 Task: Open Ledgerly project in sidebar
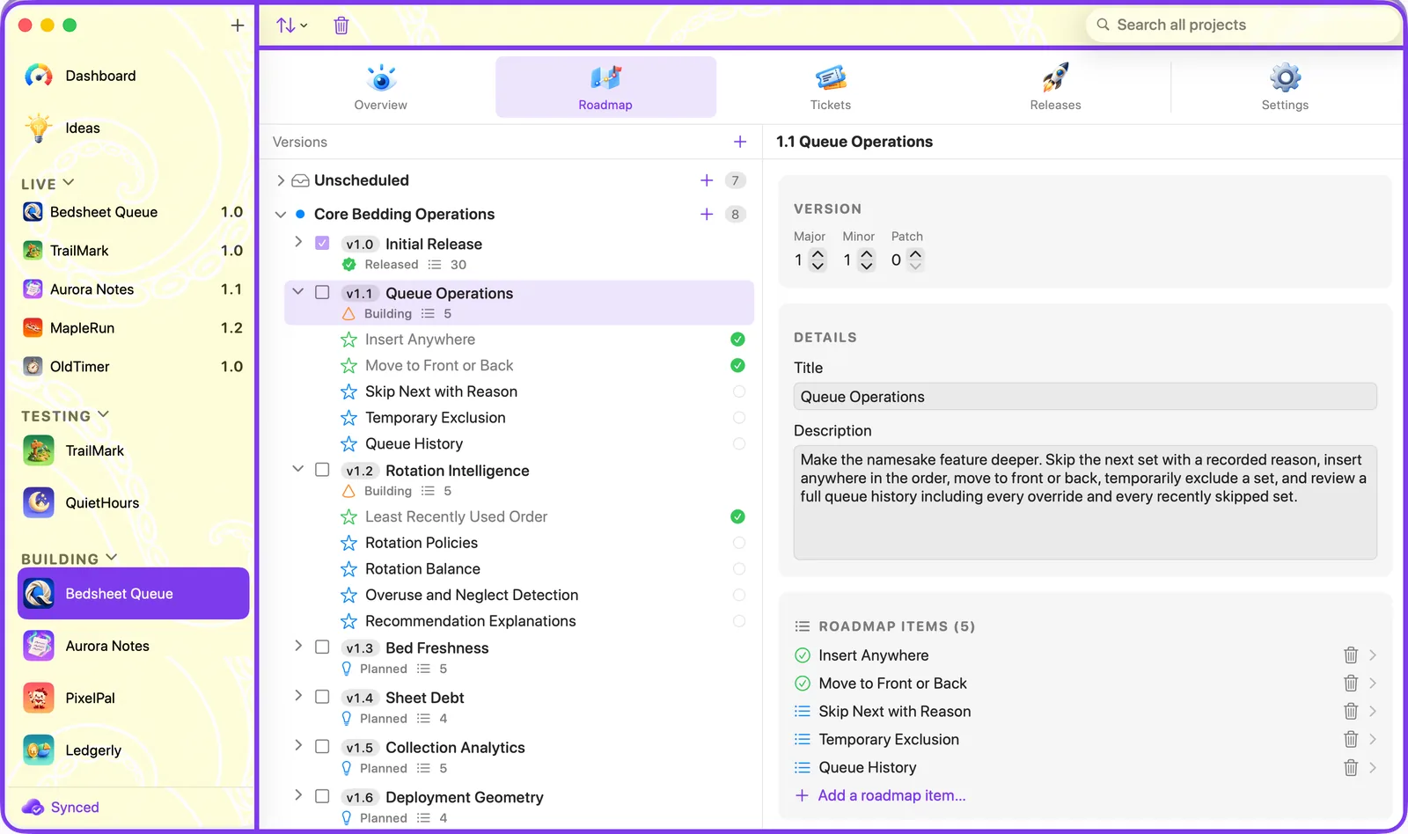pos(133,750)
